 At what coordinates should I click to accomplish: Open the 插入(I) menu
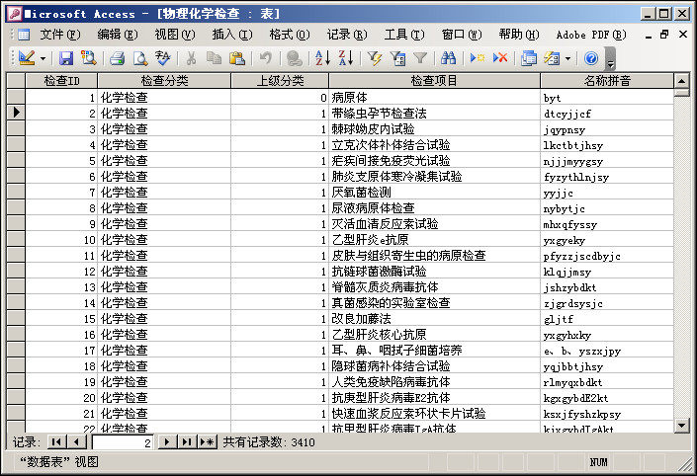tap(232, 35)
